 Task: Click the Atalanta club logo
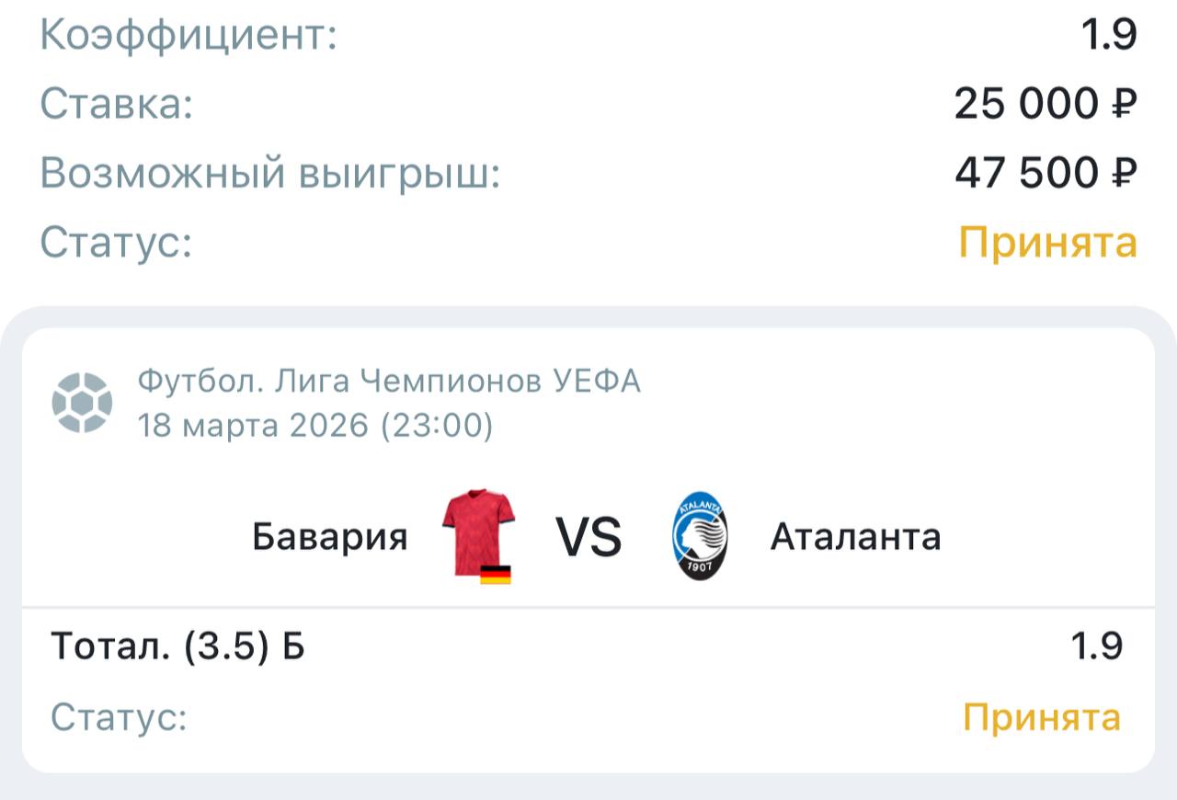tap(700, 535)
